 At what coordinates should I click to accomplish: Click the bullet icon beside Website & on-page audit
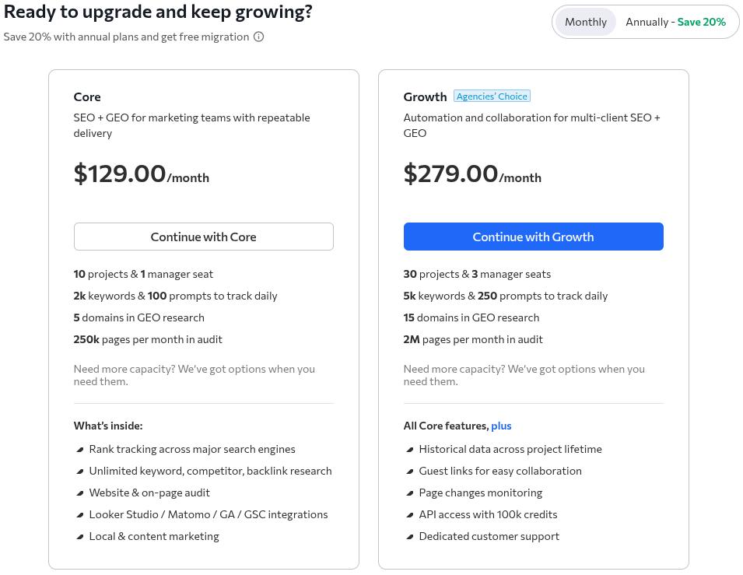tap(79, 493)
